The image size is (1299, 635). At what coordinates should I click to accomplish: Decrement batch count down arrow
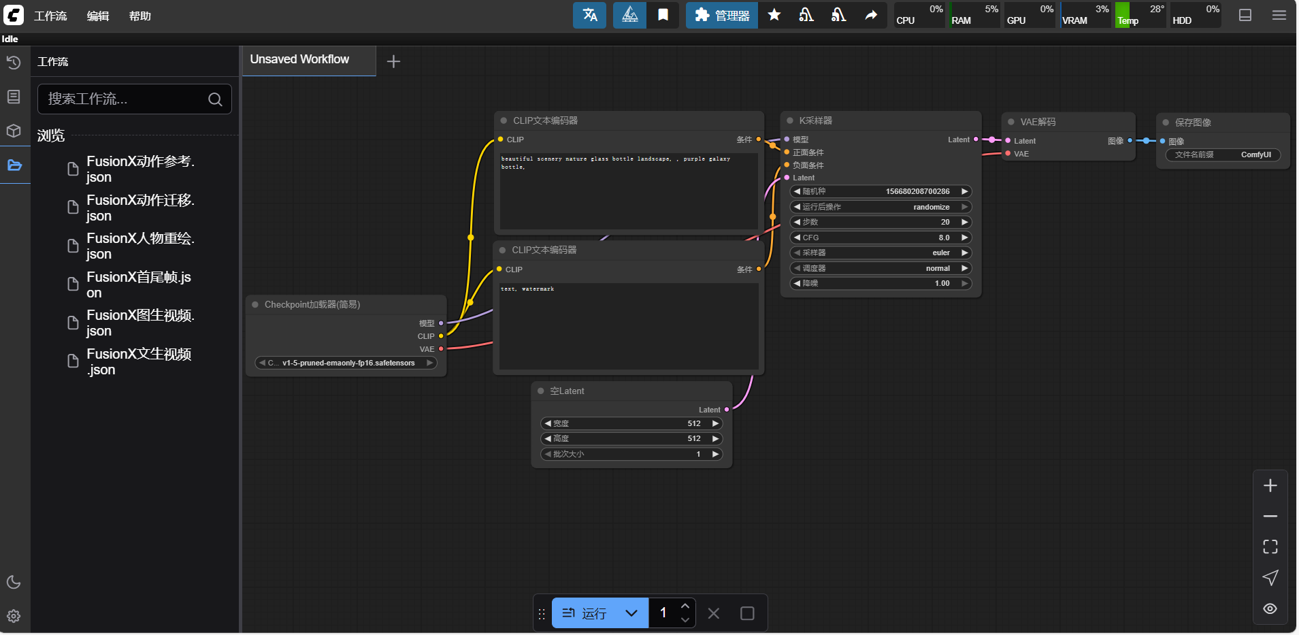pos(685,620)
